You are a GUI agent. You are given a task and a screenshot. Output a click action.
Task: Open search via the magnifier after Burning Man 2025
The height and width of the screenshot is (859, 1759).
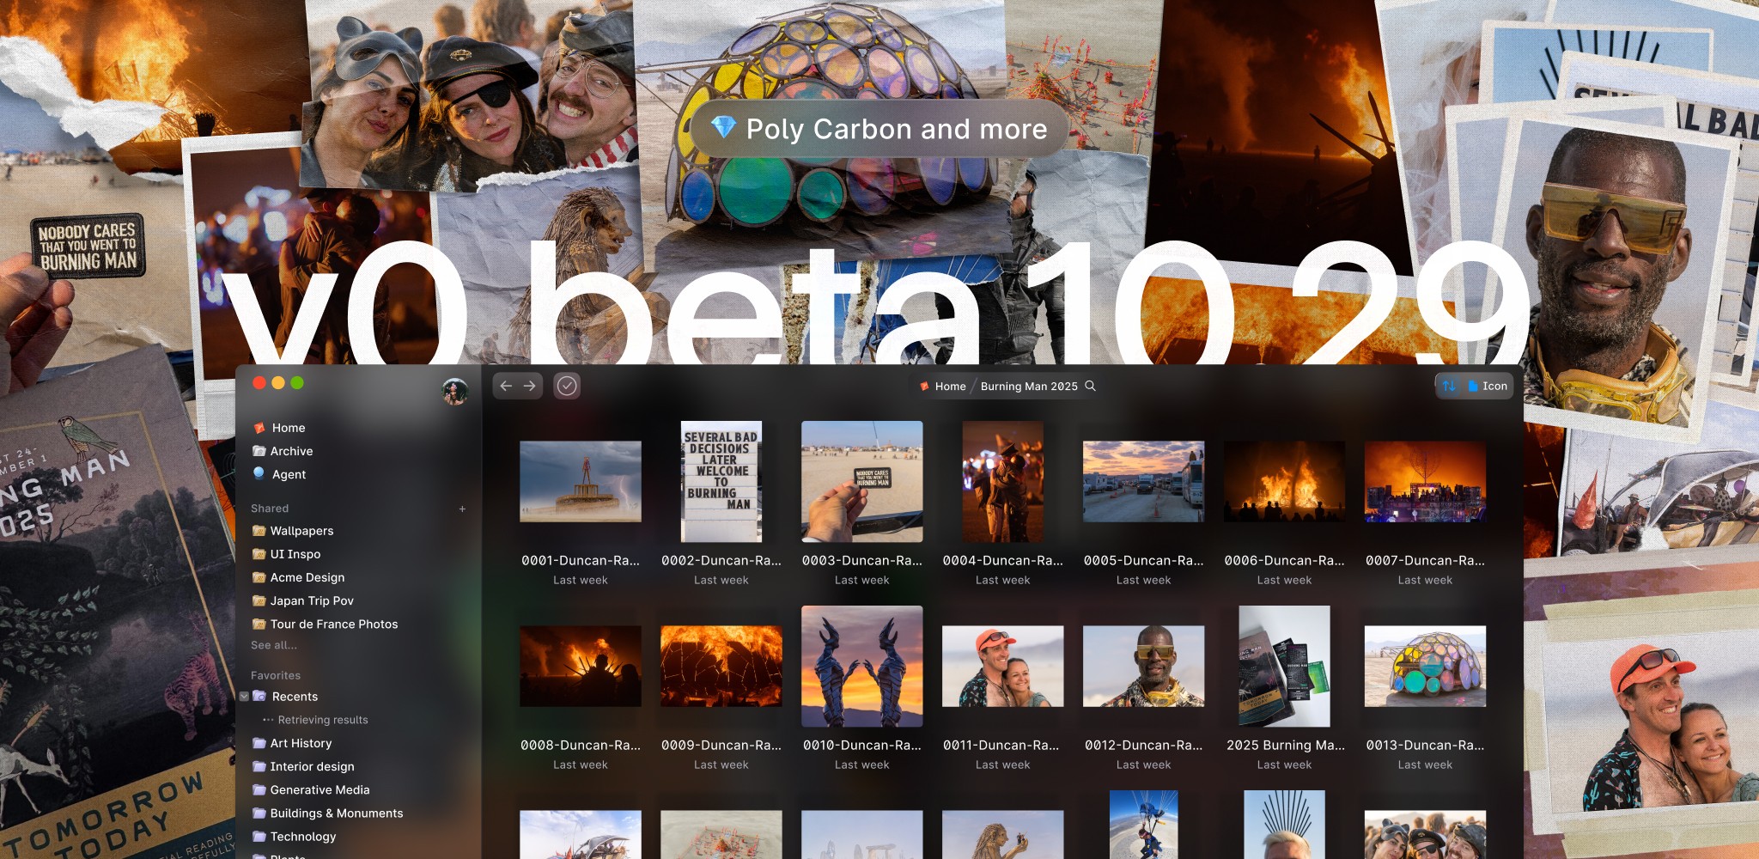(1091, 386)
